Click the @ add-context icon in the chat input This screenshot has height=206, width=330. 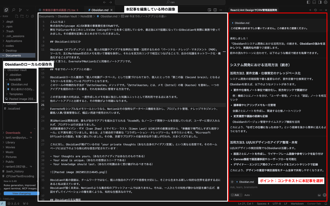click(x=232, y=182)
